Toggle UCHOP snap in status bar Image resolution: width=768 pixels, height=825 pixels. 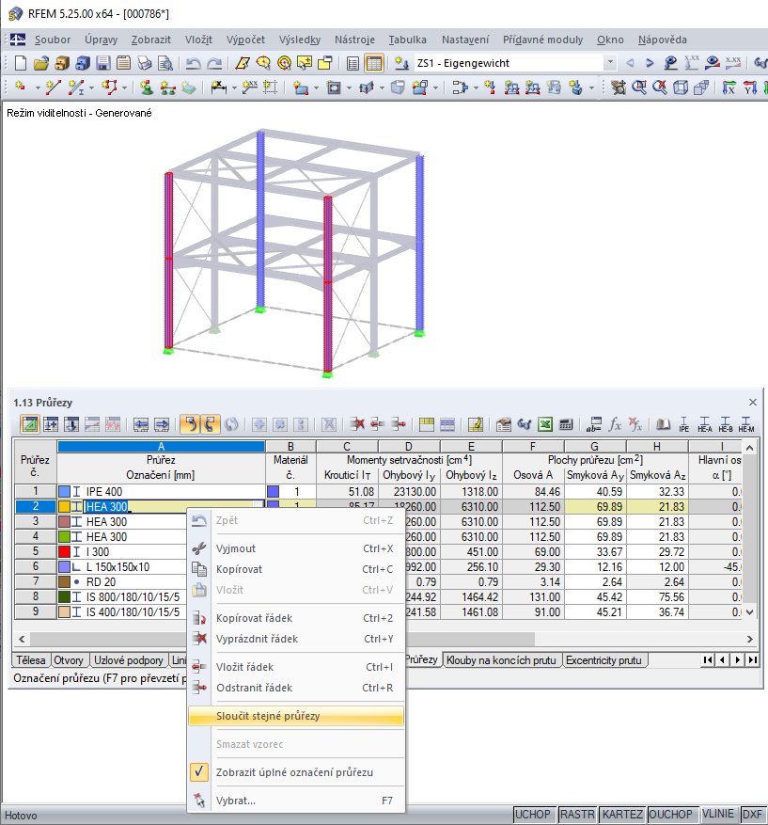click(532, 815)
